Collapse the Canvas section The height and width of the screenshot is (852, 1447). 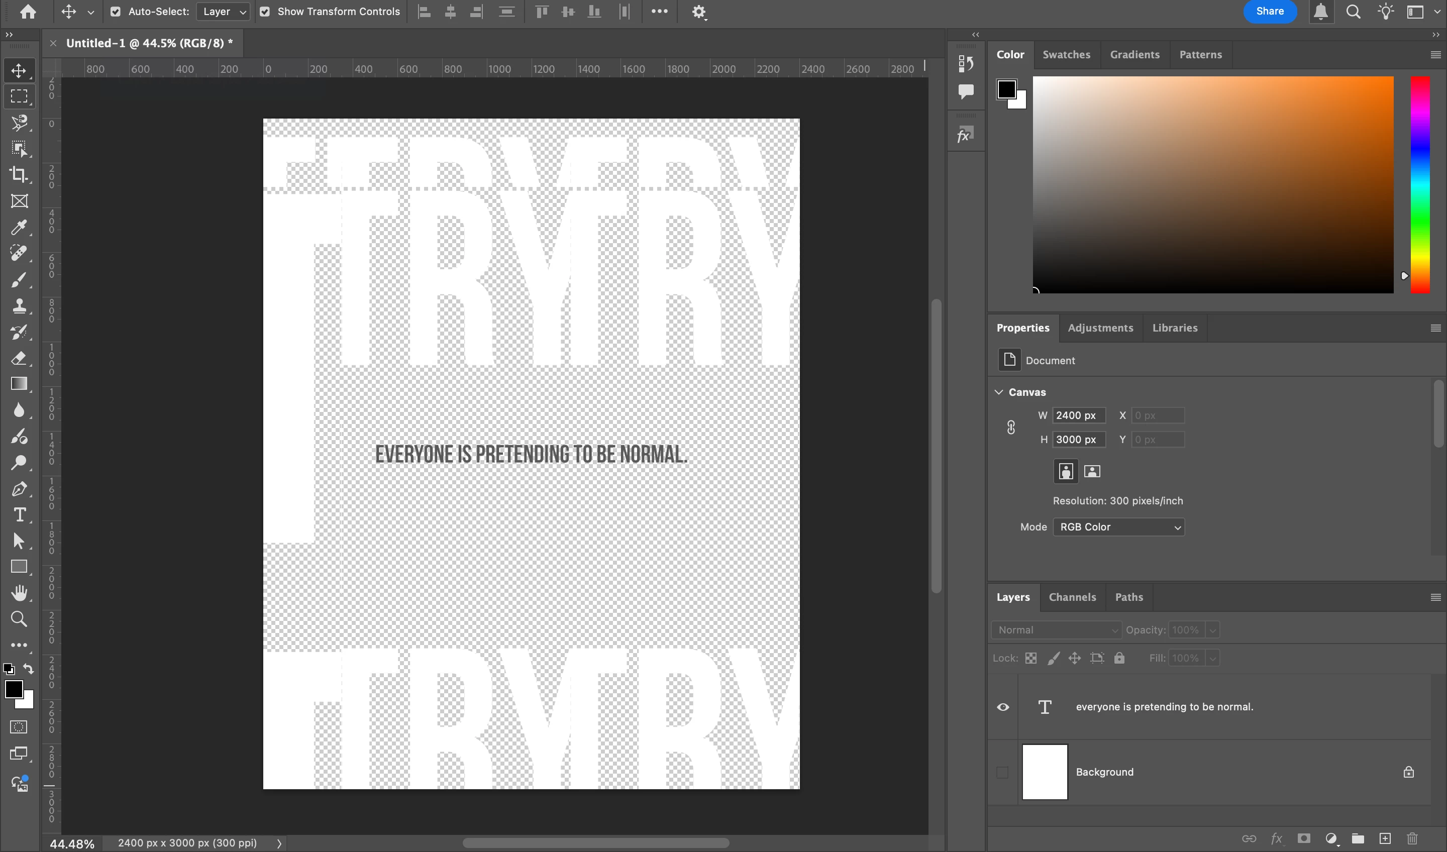click(999, 392)
